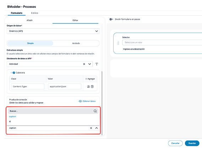202x149 pixels.
Task: Open the Origen de datos dropdown
Action: click(x=53, y=31)
